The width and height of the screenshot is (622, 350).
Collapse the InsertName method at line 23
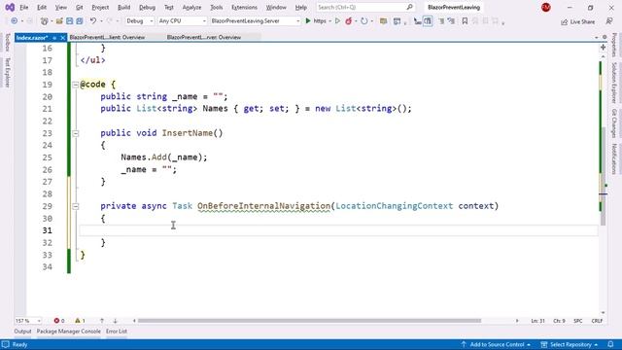pos(76,133)
